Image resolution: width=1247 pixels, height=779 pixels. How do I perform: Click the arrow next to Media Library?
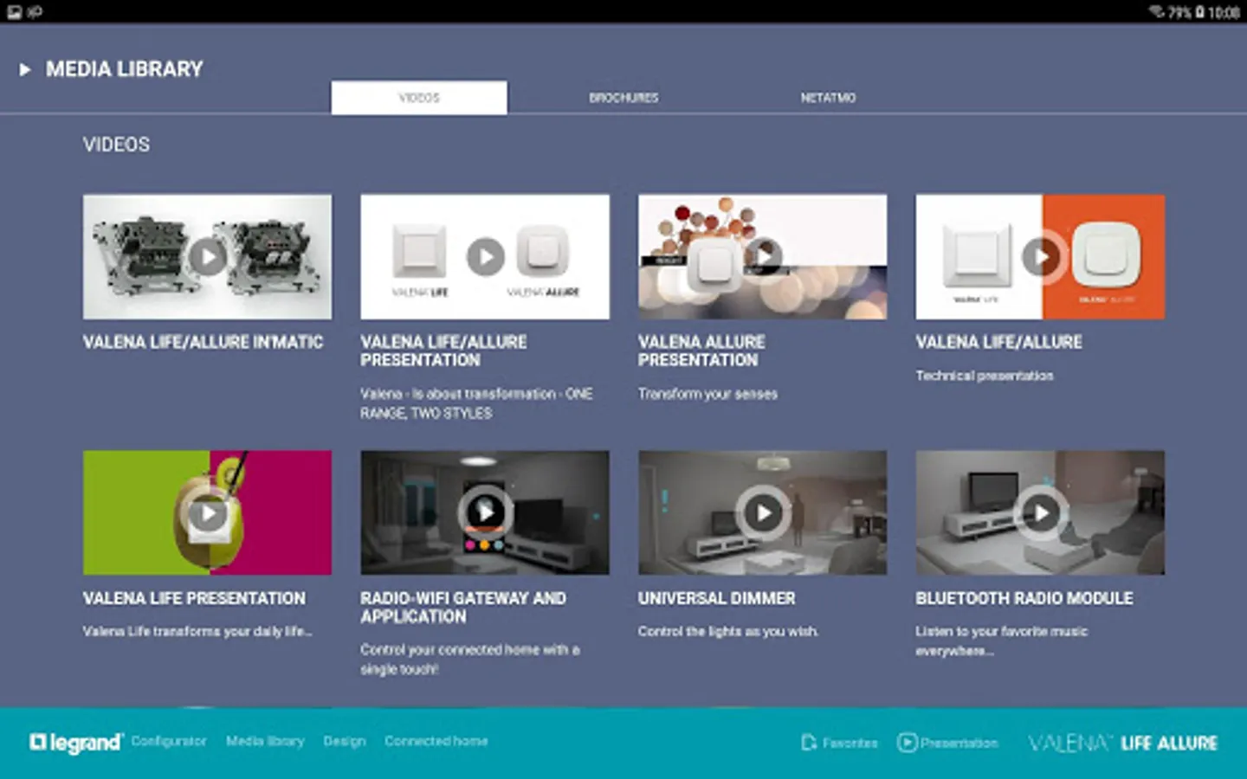point(25,69)
